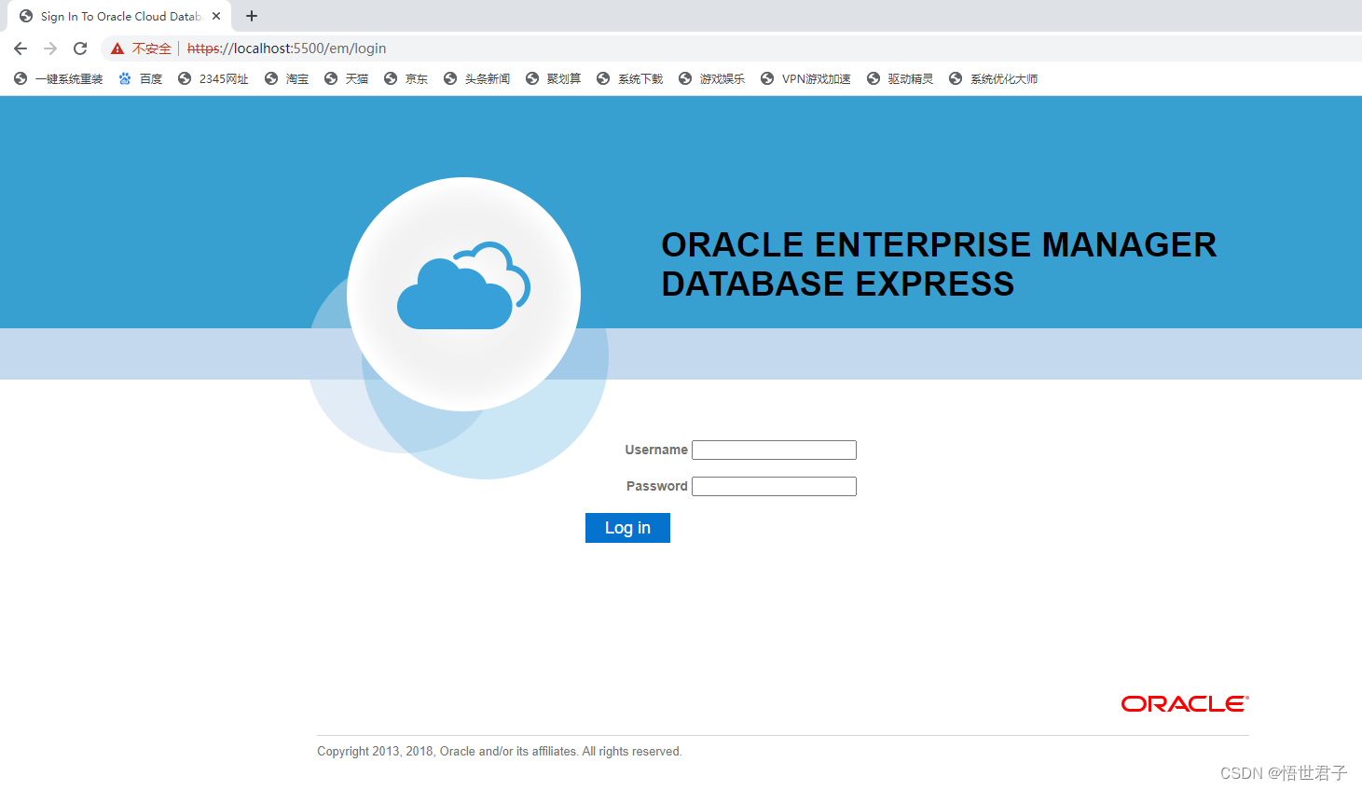Click the 不安全 security label
The width and height of the screenshot is (1362, 790).
(152, 49)
